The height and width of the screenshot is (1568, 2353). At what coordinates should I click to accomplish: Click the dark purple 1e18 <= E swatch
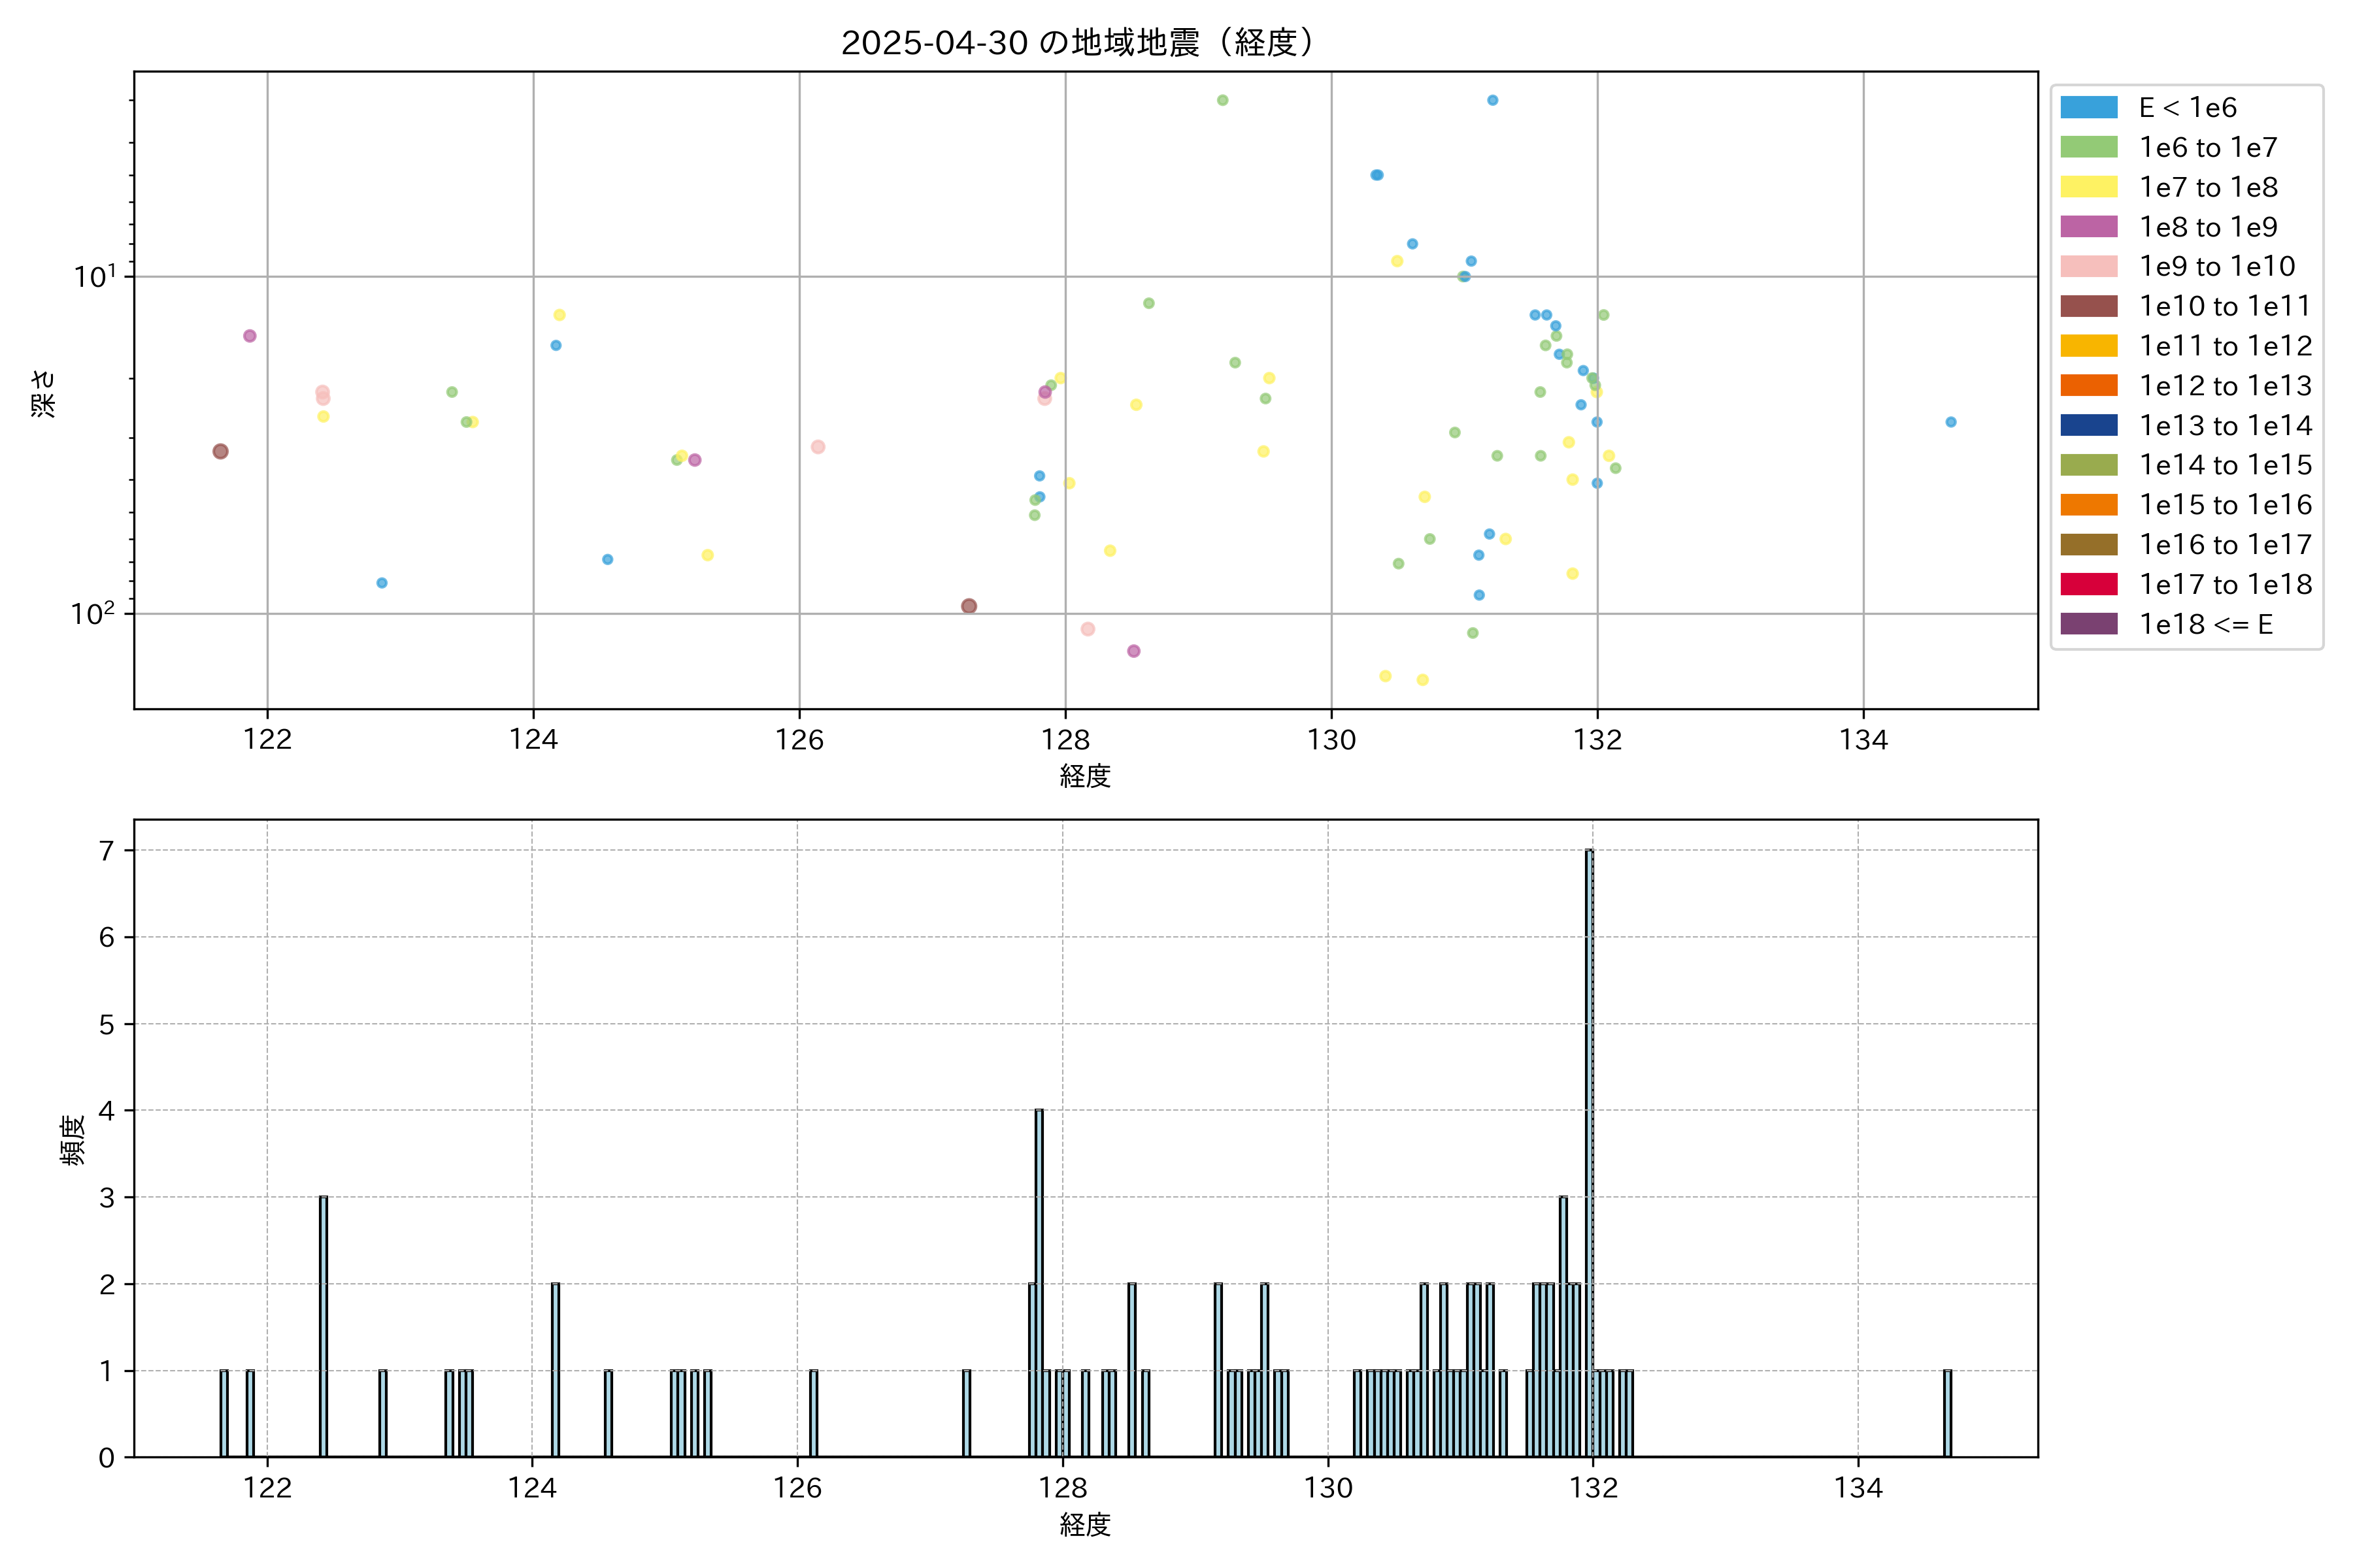pos(2088,624)
